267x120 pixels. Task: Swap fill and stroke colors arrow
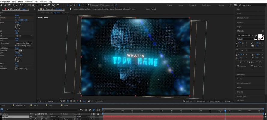263,35
